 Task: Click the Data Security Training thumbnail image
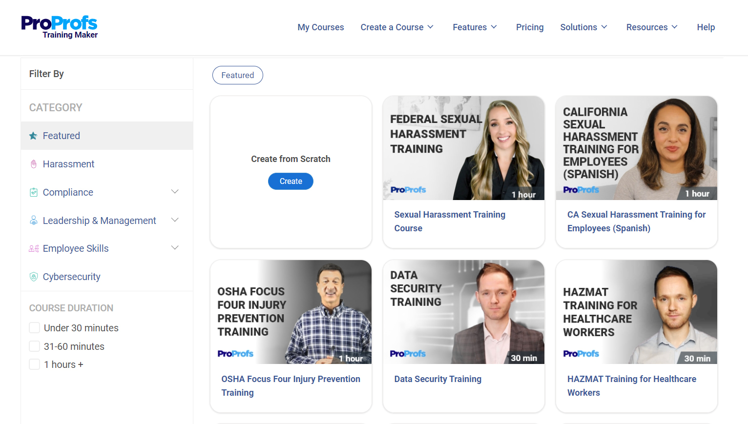464,312
